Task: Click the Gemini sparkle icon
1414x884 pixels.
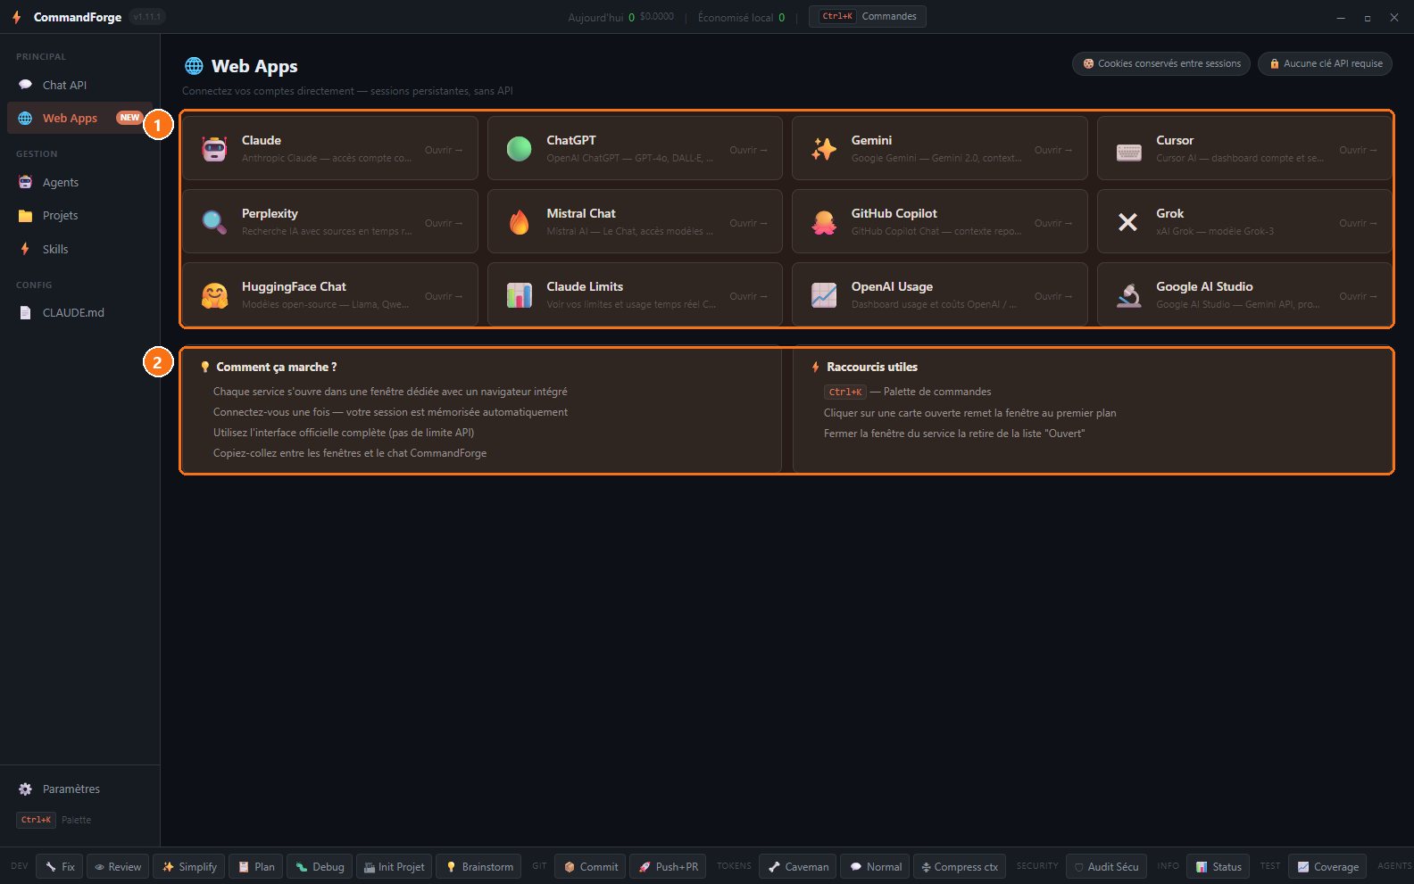Action: point(824,149)
